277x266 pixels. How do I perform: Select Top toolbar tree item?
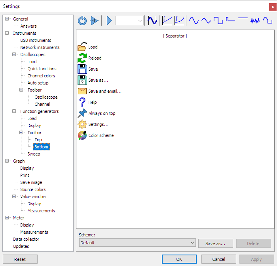(38, 140)
